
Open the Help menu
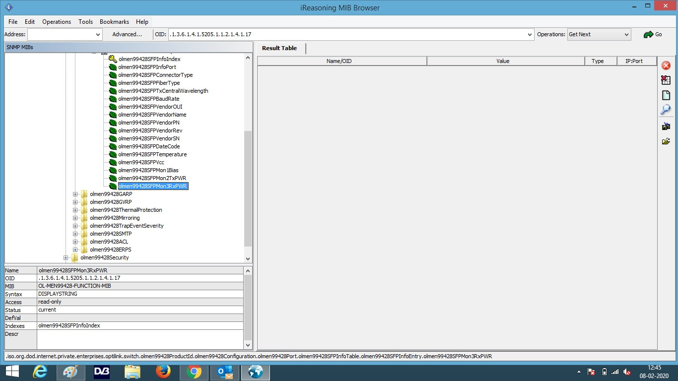point(142,22)
